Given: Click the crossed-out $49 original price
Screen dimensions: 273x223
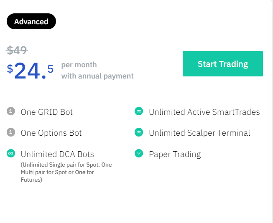Looking at the screenshot, I should coord(17,51).
